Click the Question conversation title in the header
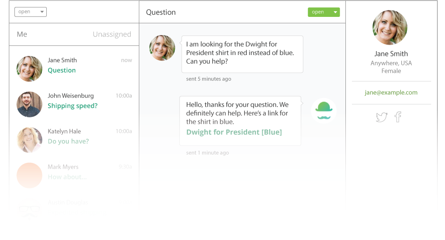This screenshot has width=445, height=240. [161, 12]
